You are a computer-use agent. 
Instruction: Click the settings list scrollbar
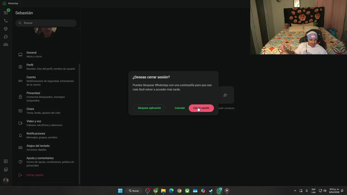(x=79, y=123)
